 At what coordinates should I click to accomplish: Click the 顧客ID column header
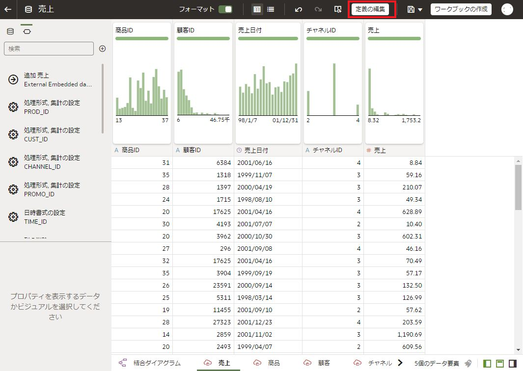pyautogui.click(x=203, y=150)
